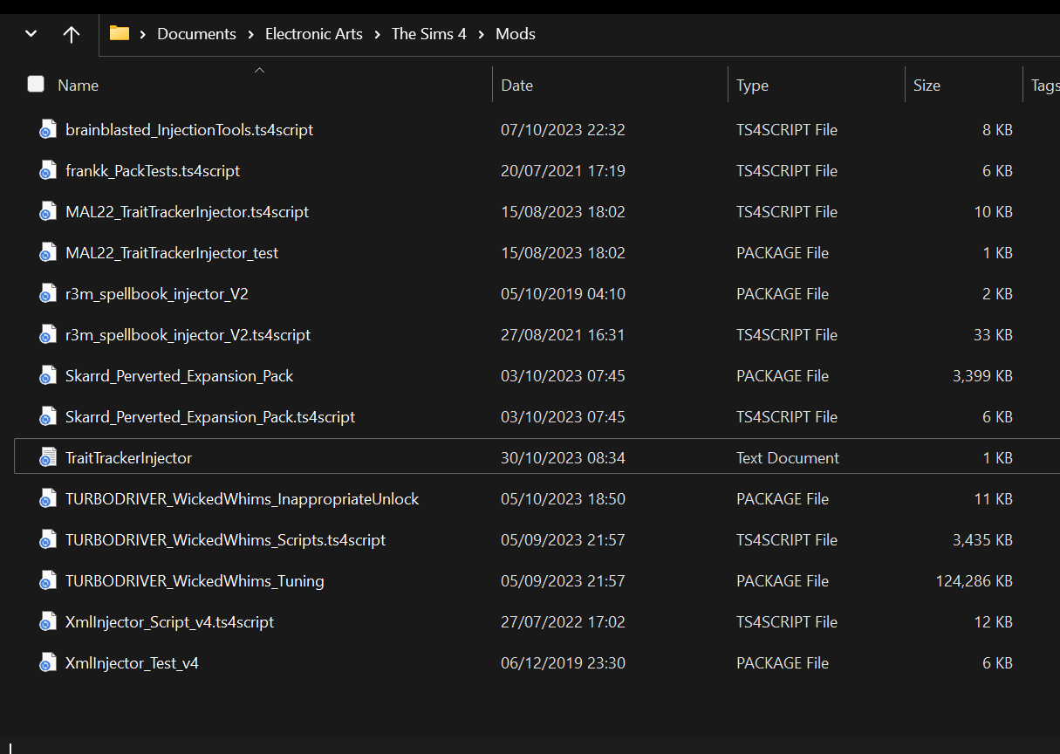Select the TURBODRIVER_WickedWhims_InappropriateUnlock file name
The height and width of the screenshot is (754, 1060).
coord(243,499)
